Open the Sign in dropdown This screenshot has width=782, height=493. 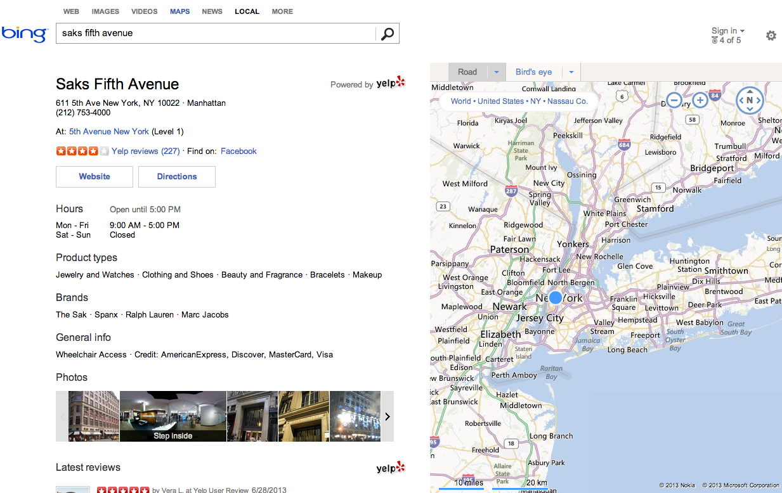[727, 30]
